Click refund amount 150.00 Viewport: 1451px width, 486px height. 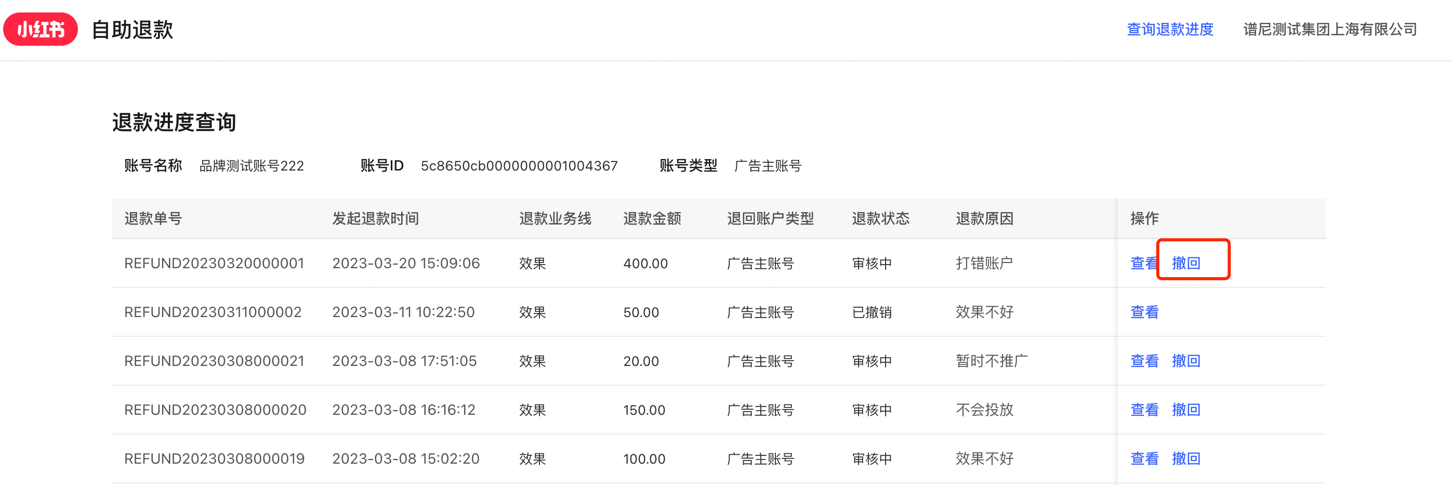(644, 411)
